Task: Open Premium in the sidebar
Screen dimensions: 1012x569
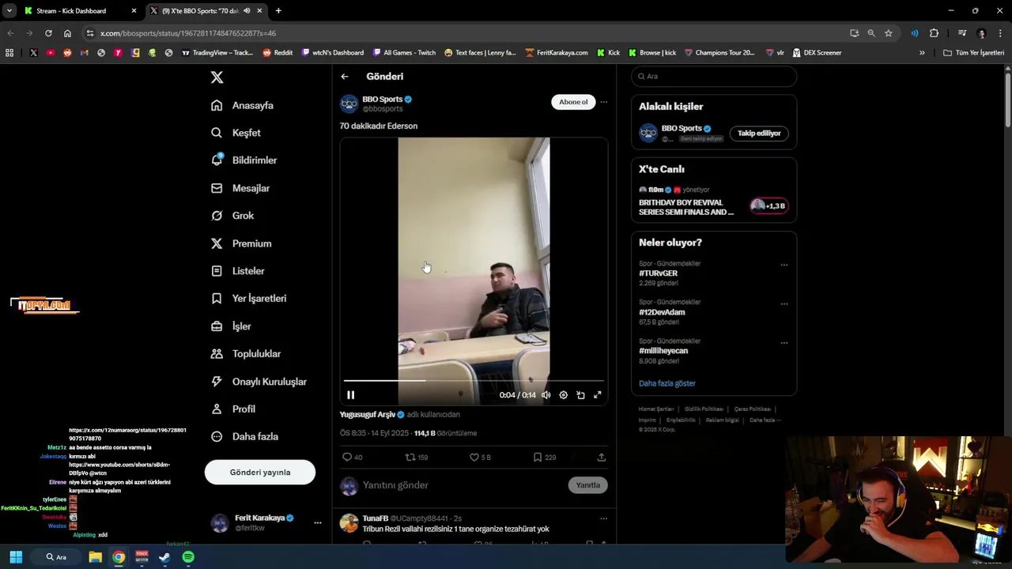Action: coord(241,243)
